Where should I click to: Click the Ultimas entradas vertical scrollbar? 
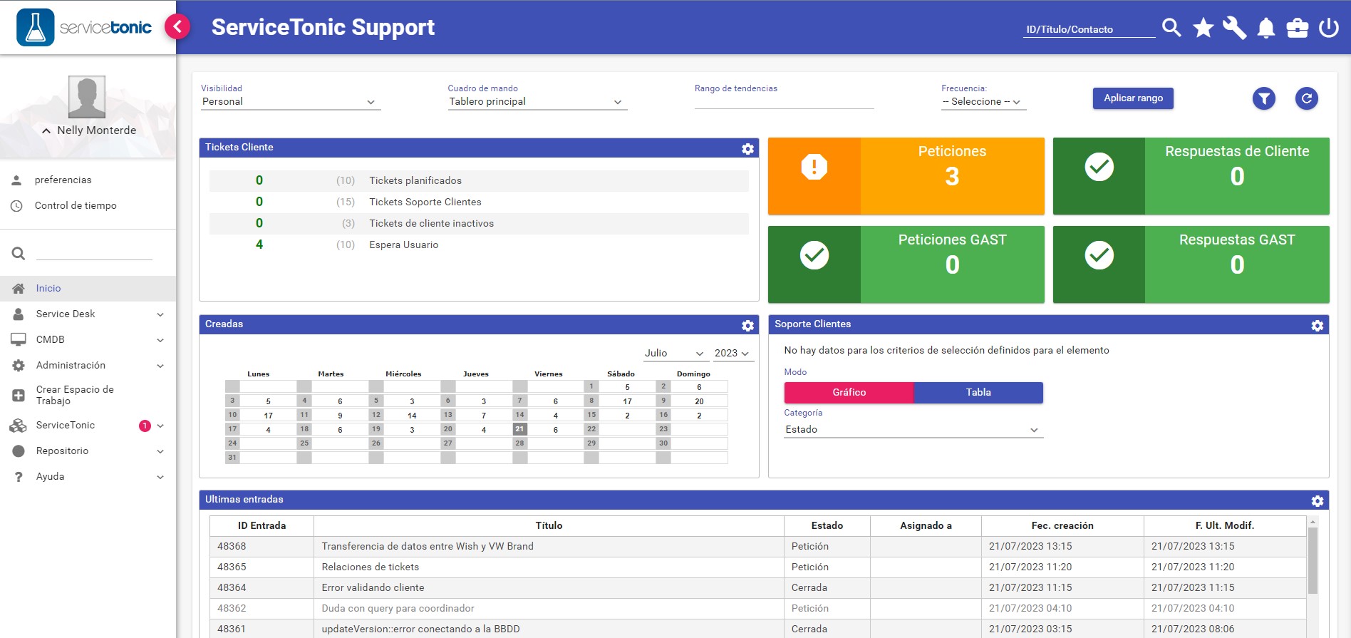pyautogui.click(x=1313, y=560)
